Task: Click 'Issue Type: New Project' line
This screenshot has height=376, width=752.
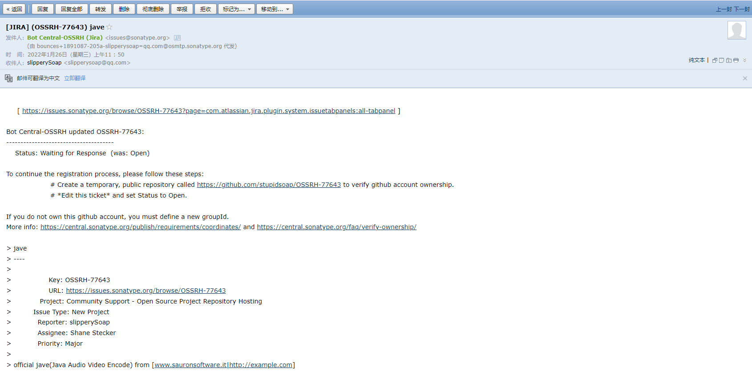Action: (71, 312)
